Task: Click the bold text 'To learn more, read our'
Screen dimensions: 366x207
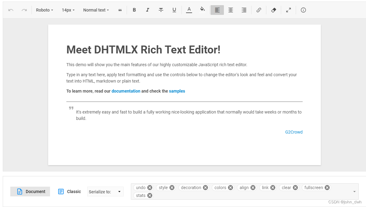Action: click(x=88, y=91)
